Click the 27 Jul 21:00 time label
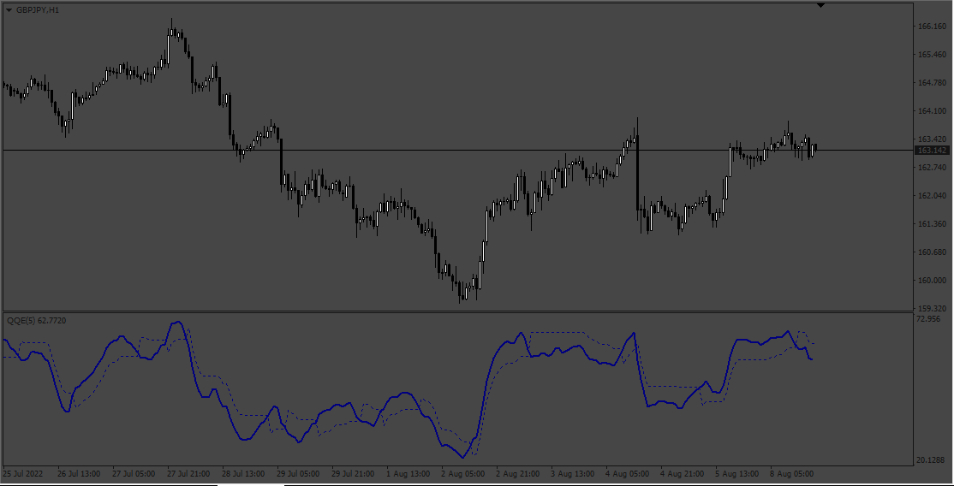Image resolution: width=954 pixels, height=486 pixels. 188,473
